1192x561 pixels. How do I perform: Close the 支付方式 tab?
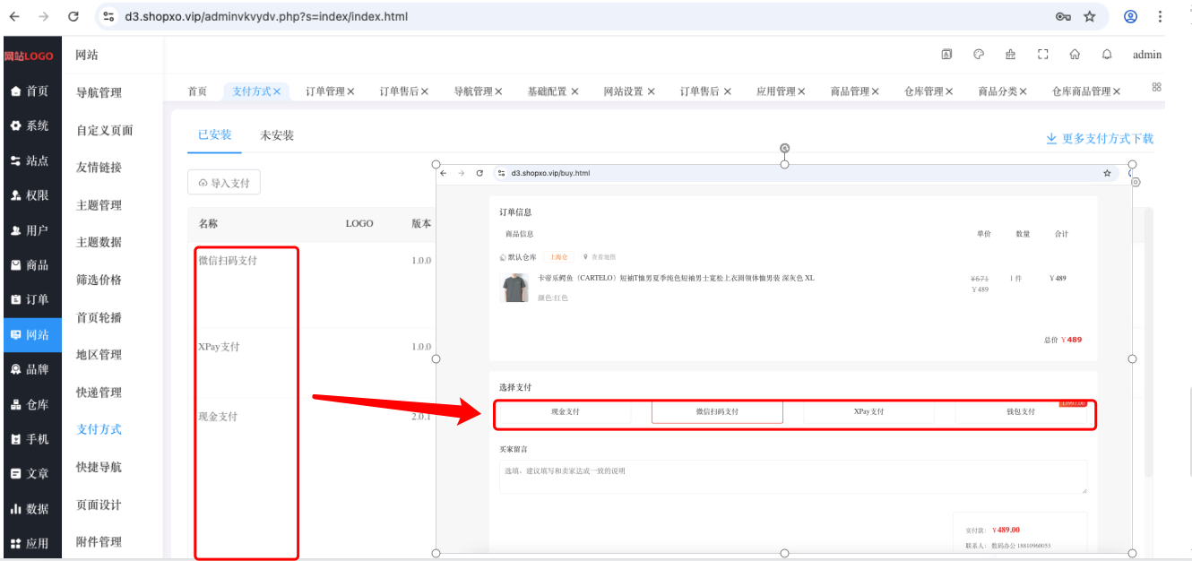coord(277,91)
